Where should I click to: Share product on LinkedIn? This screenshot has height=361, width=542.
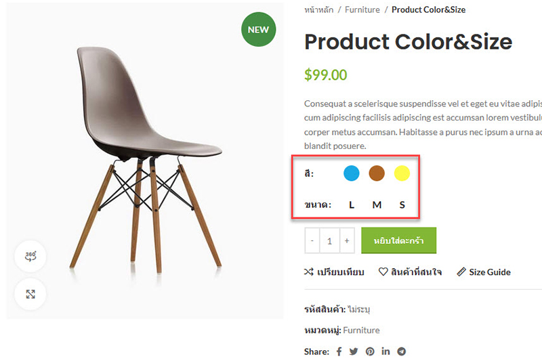(386, 352)
